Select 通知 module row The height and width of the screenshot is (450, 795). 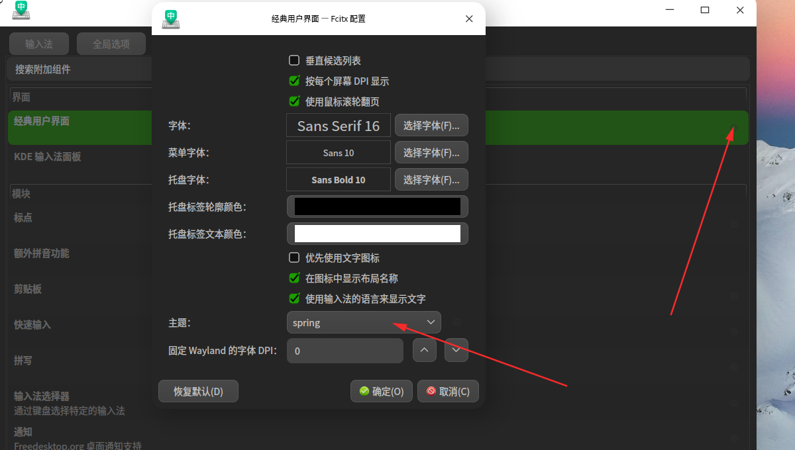click(378, 437)
